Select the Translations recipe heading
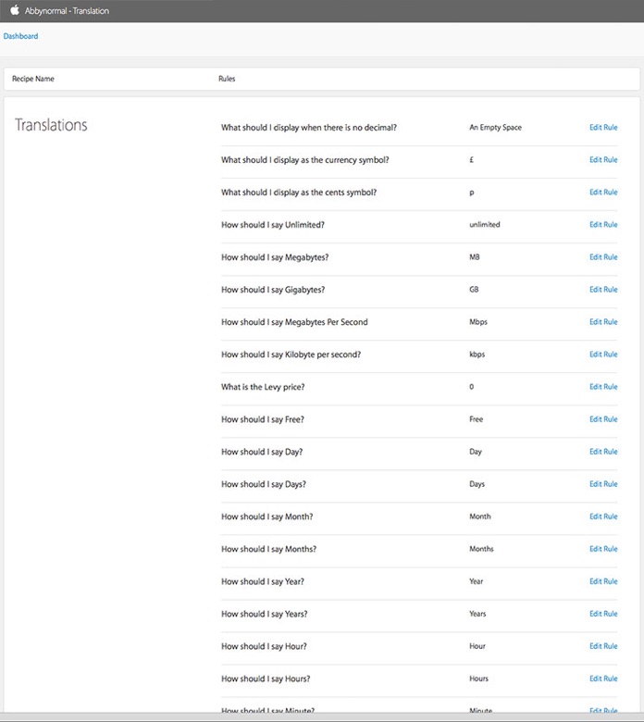This screenshot has height=722, width=644. pos(51,125)
